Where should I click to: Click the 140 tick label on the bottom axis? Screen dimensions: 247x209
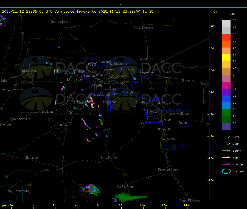(x=186, y=205)
